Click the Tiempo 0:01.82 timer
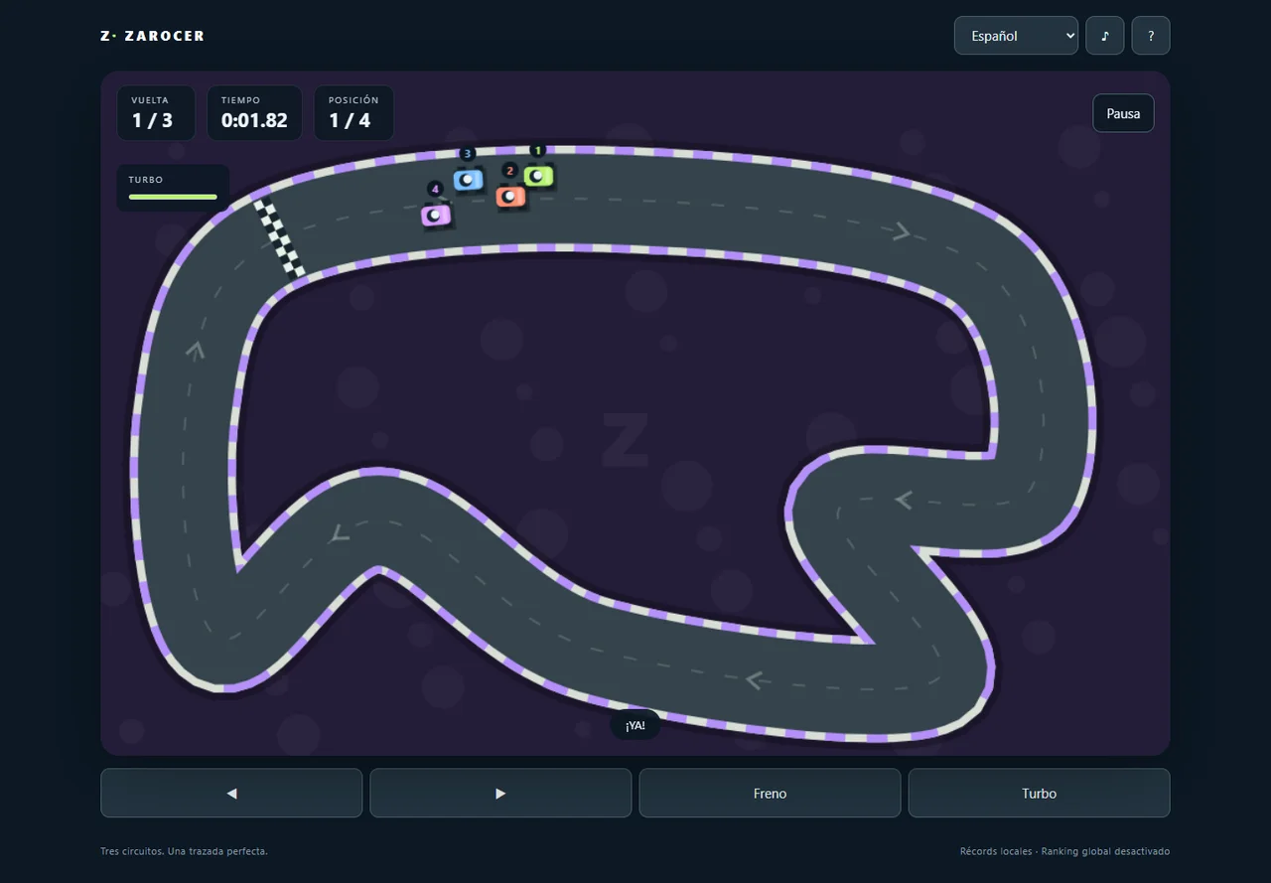Screen dimensions: 1271x883 point(254,113)
